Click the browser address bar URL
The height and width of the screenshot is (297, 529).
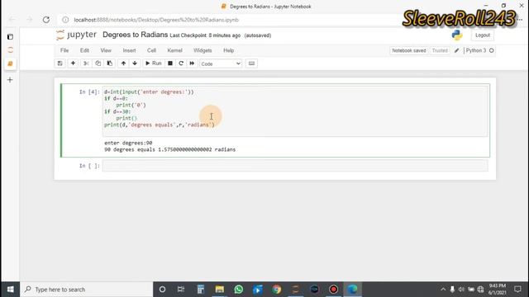pos(156,20)
